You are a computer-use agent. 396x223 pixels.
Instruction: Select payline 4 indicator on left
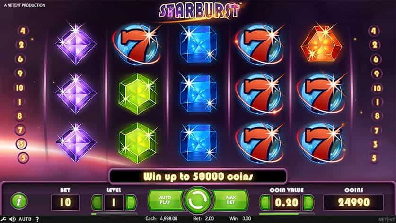click(x=23, y=31)
